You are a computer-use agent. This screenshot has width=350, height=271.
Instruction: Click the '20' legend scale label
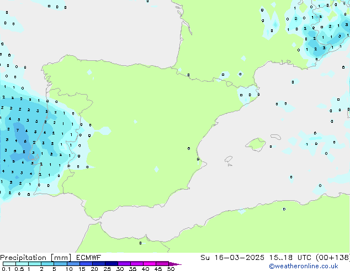94,269
